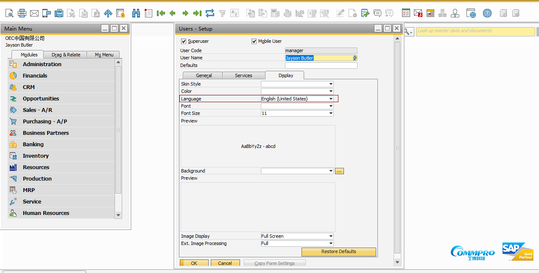This screenshot has width=539, height=273.
Task: Jump to the last data record
Action: 197,13
